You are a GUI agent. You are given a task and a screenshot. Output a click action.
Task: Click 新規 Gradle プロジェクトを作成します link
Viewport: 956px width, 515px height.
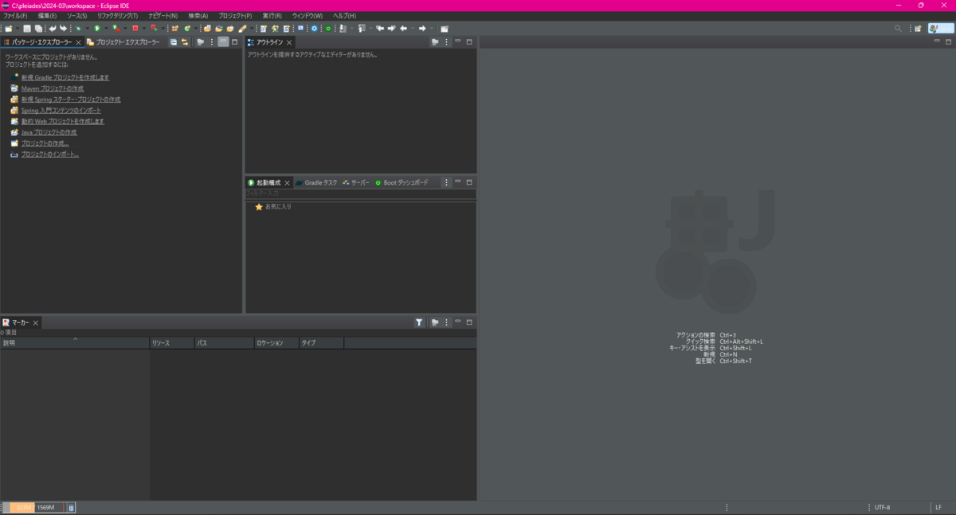tap(65, 77)
